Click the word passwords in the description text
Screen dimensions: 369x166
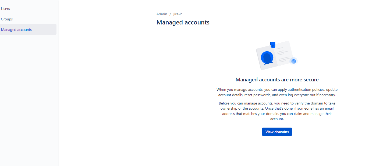[262, 95]
